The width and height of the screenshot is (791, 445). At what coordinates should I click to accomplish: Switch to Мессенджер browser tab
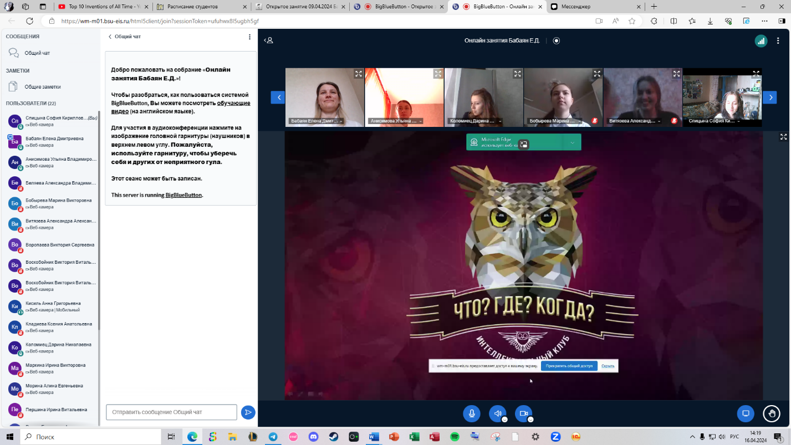pyautogui.click(x=596, y=7)
